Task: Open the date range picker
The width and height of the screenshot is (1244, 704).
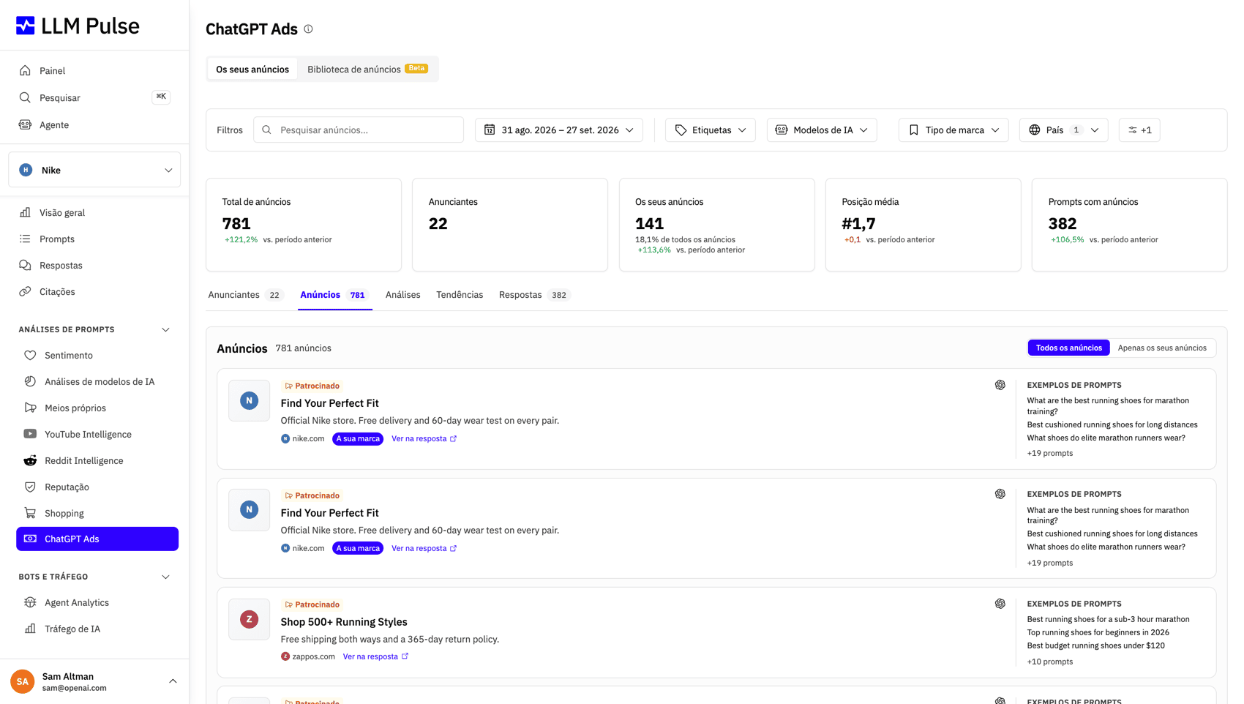Action: click(559, 130)
